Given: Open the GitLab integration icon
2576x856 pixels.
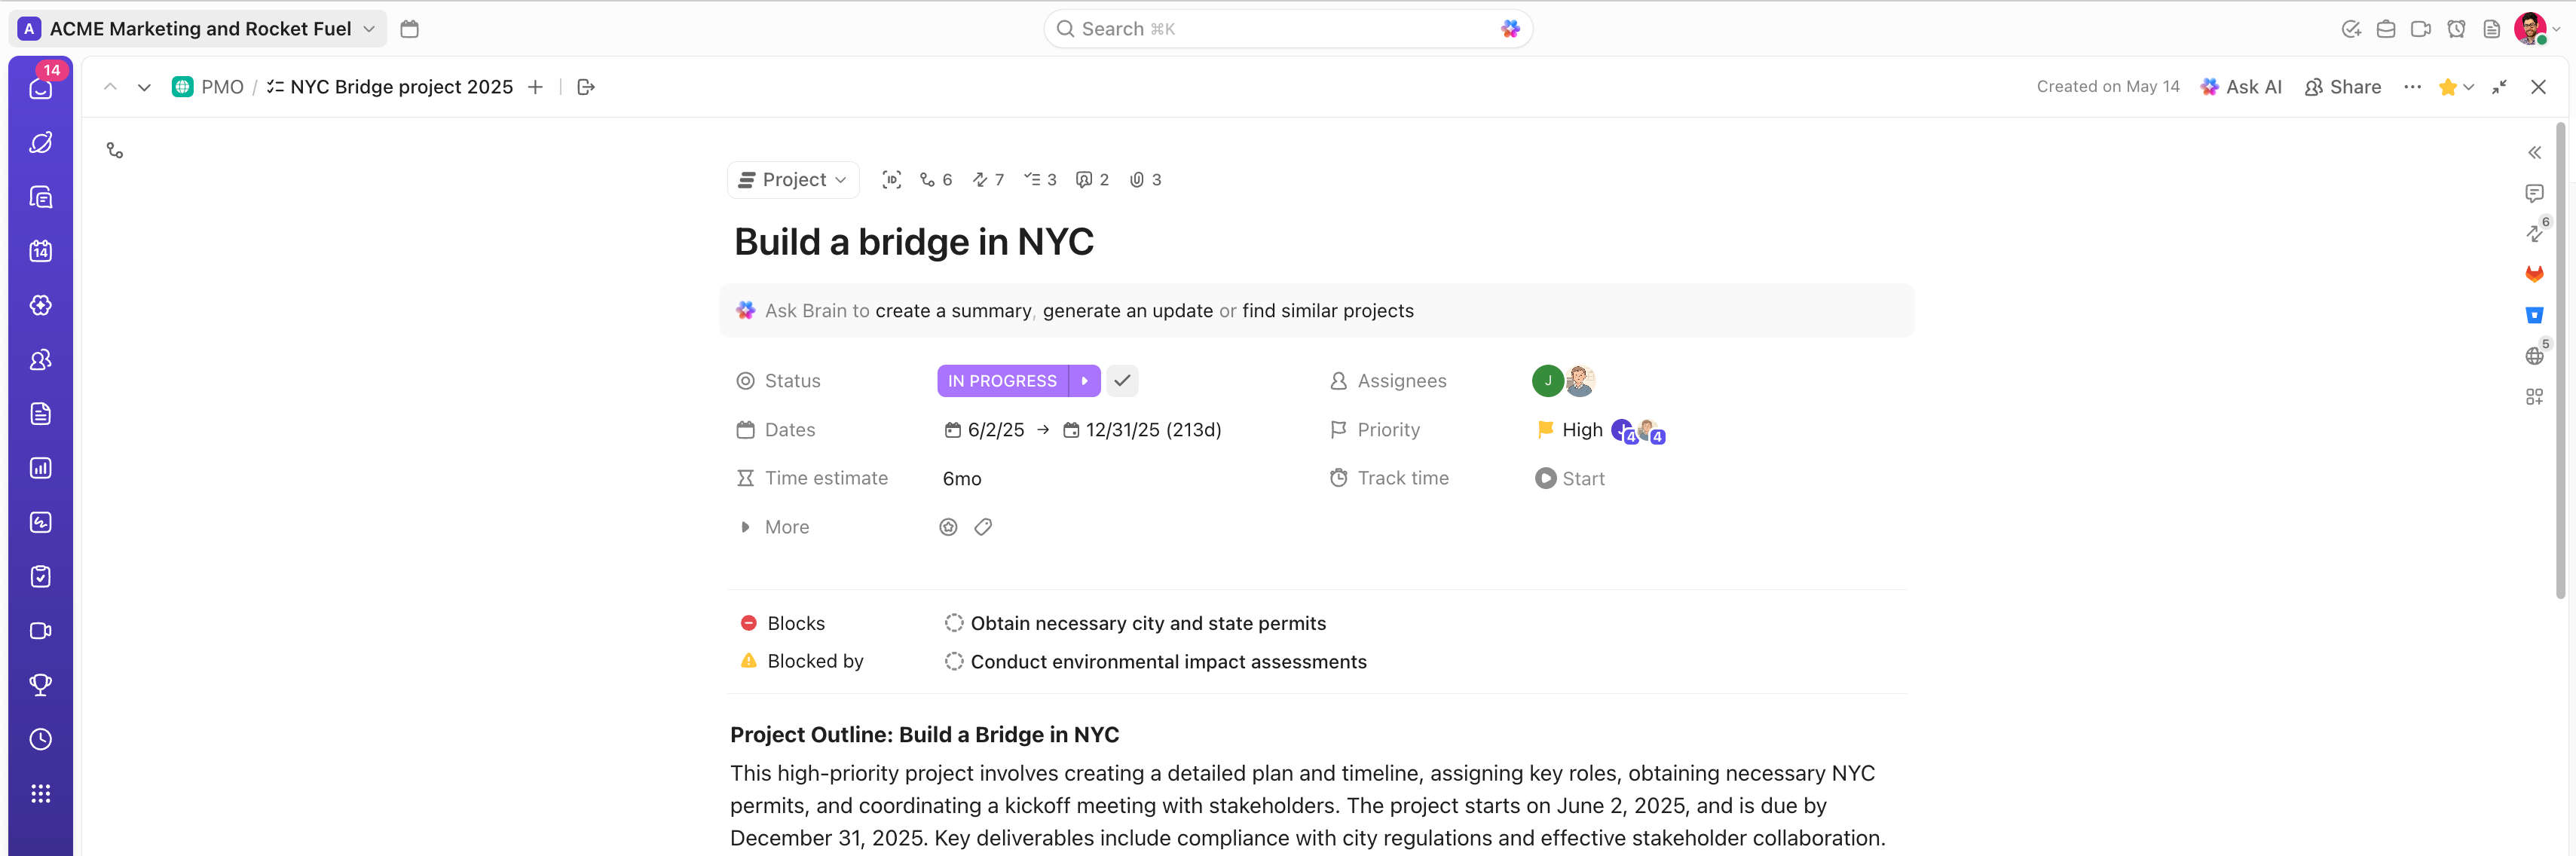Looking at the screenshot, I should [2534, 274].
